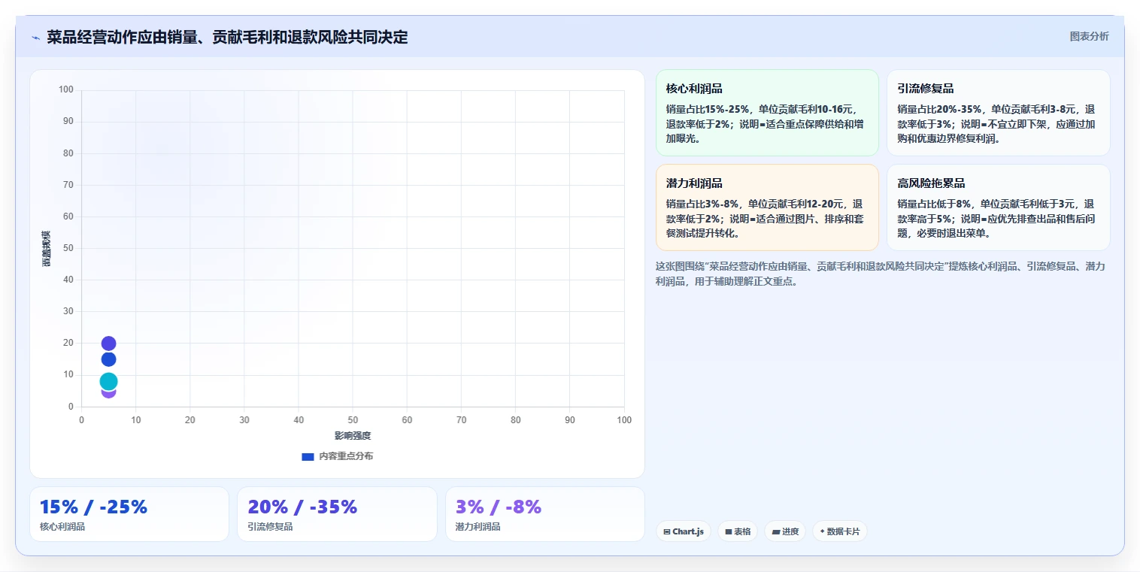This screenshot has width=1140, height=572.
Task: Select the 引流修复品 info card
Action: 998,113
